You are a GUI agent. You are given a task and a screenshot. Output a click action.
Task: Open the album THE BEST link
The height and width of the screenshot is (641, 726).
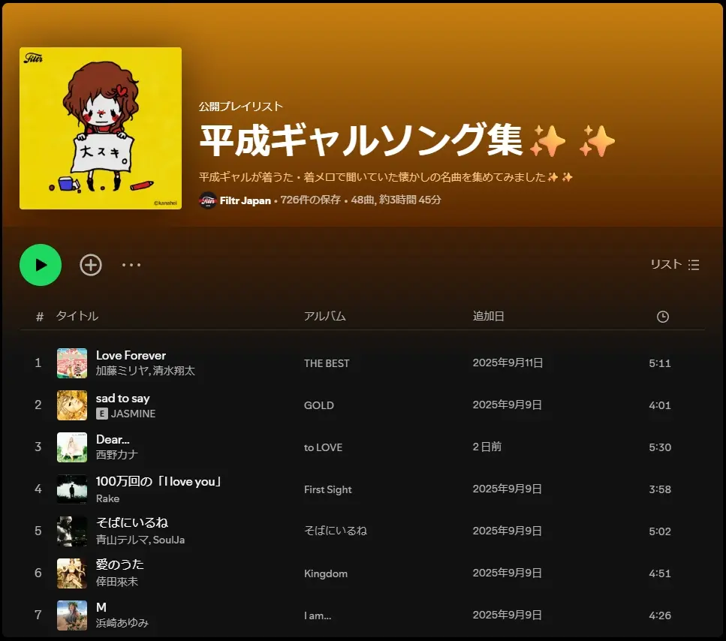click(x=327, y=363)
